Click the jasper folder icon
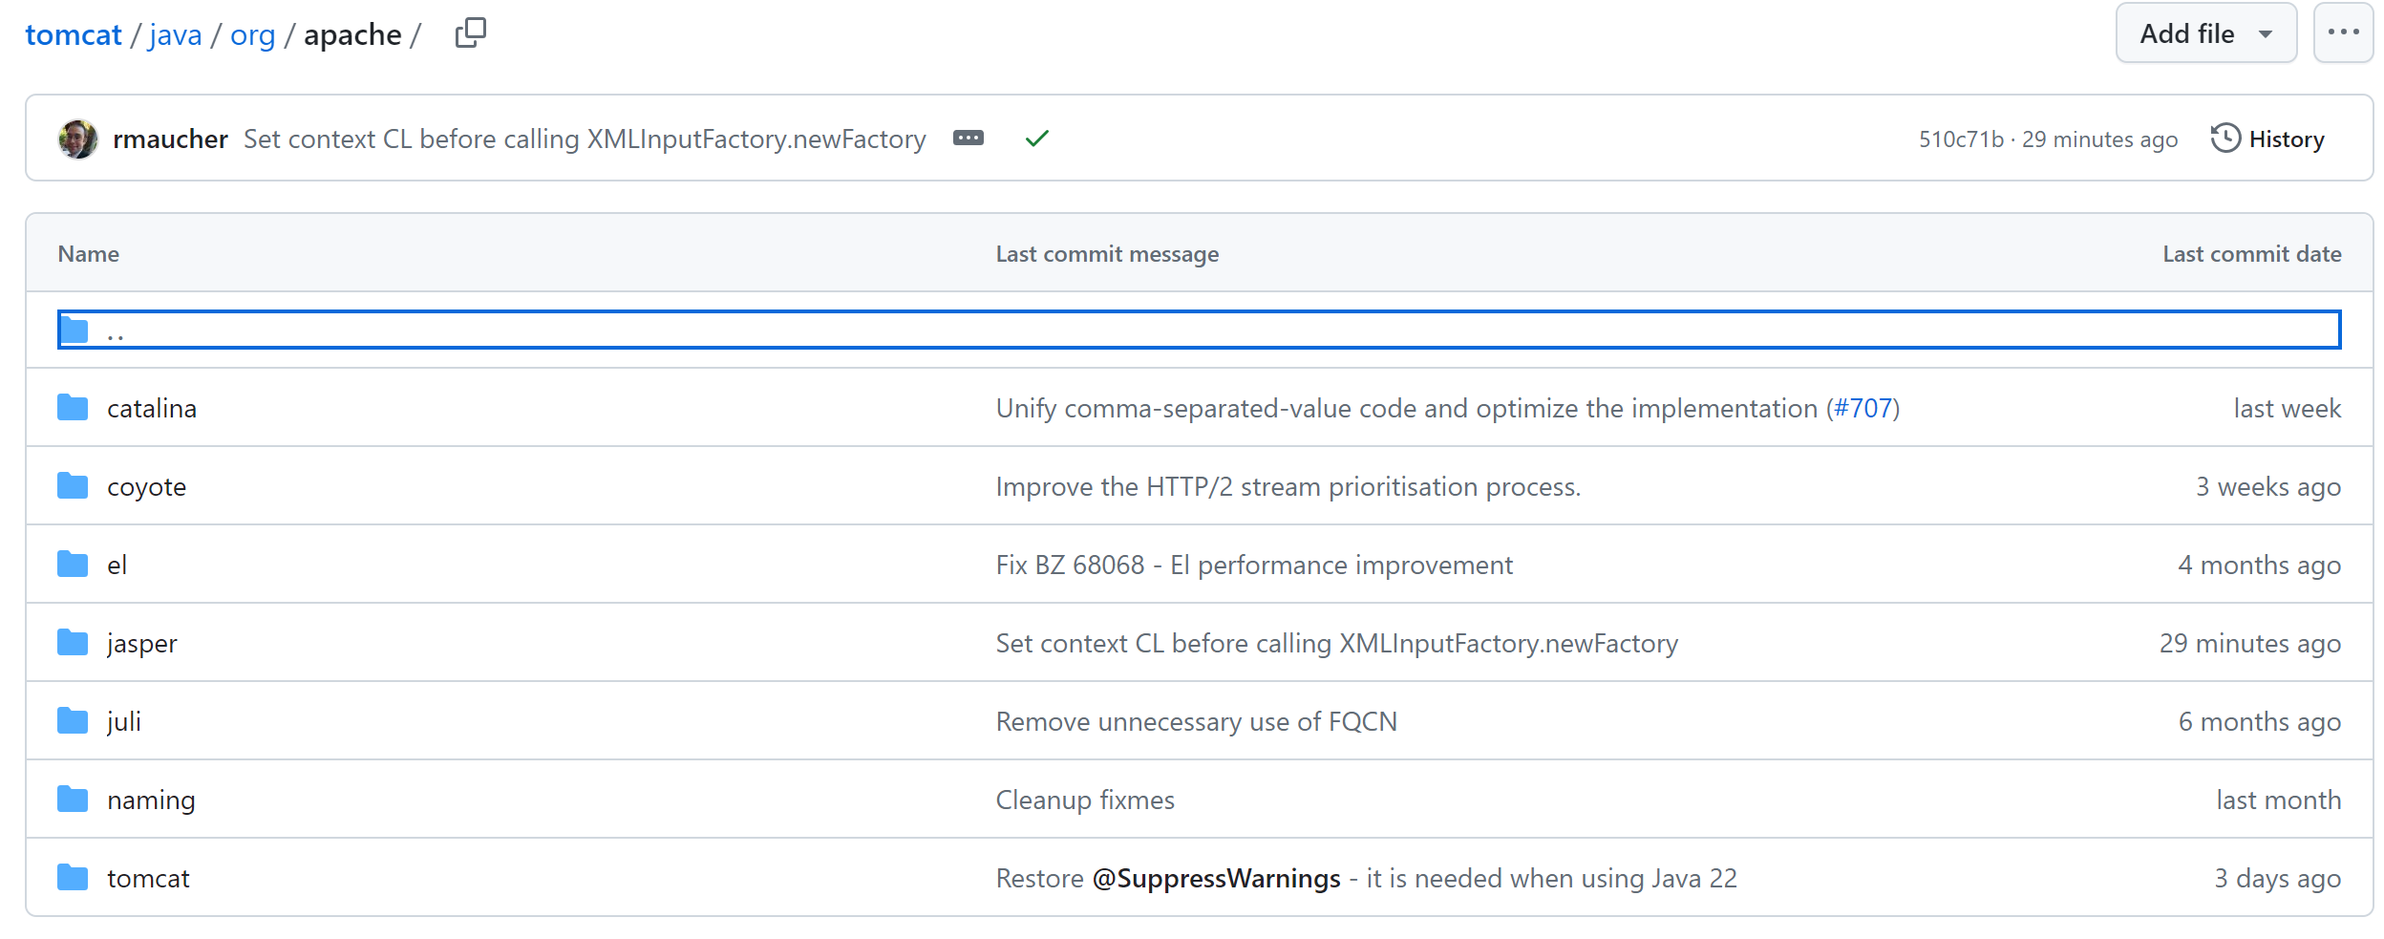This screenshot has width=2384, height=939. pyautogui.click(x=73, y=643)
